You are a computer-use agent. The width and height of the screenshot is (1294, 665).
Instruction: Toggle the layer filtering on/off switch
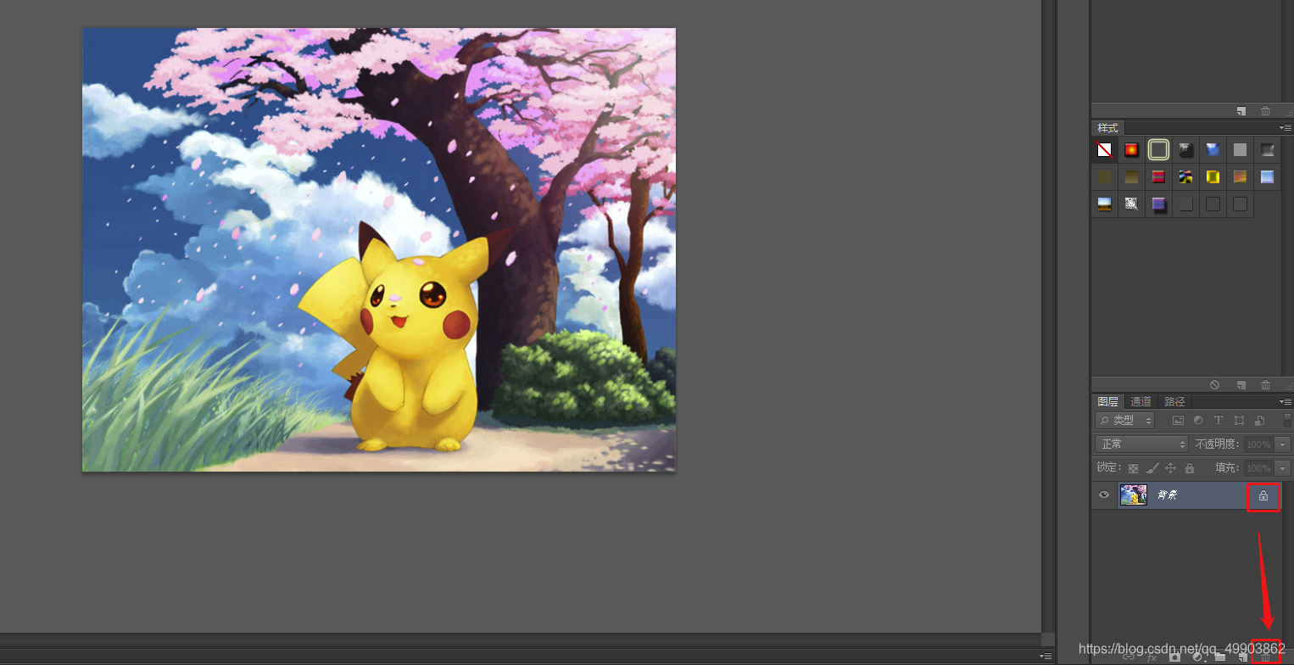pos(1287,420)
